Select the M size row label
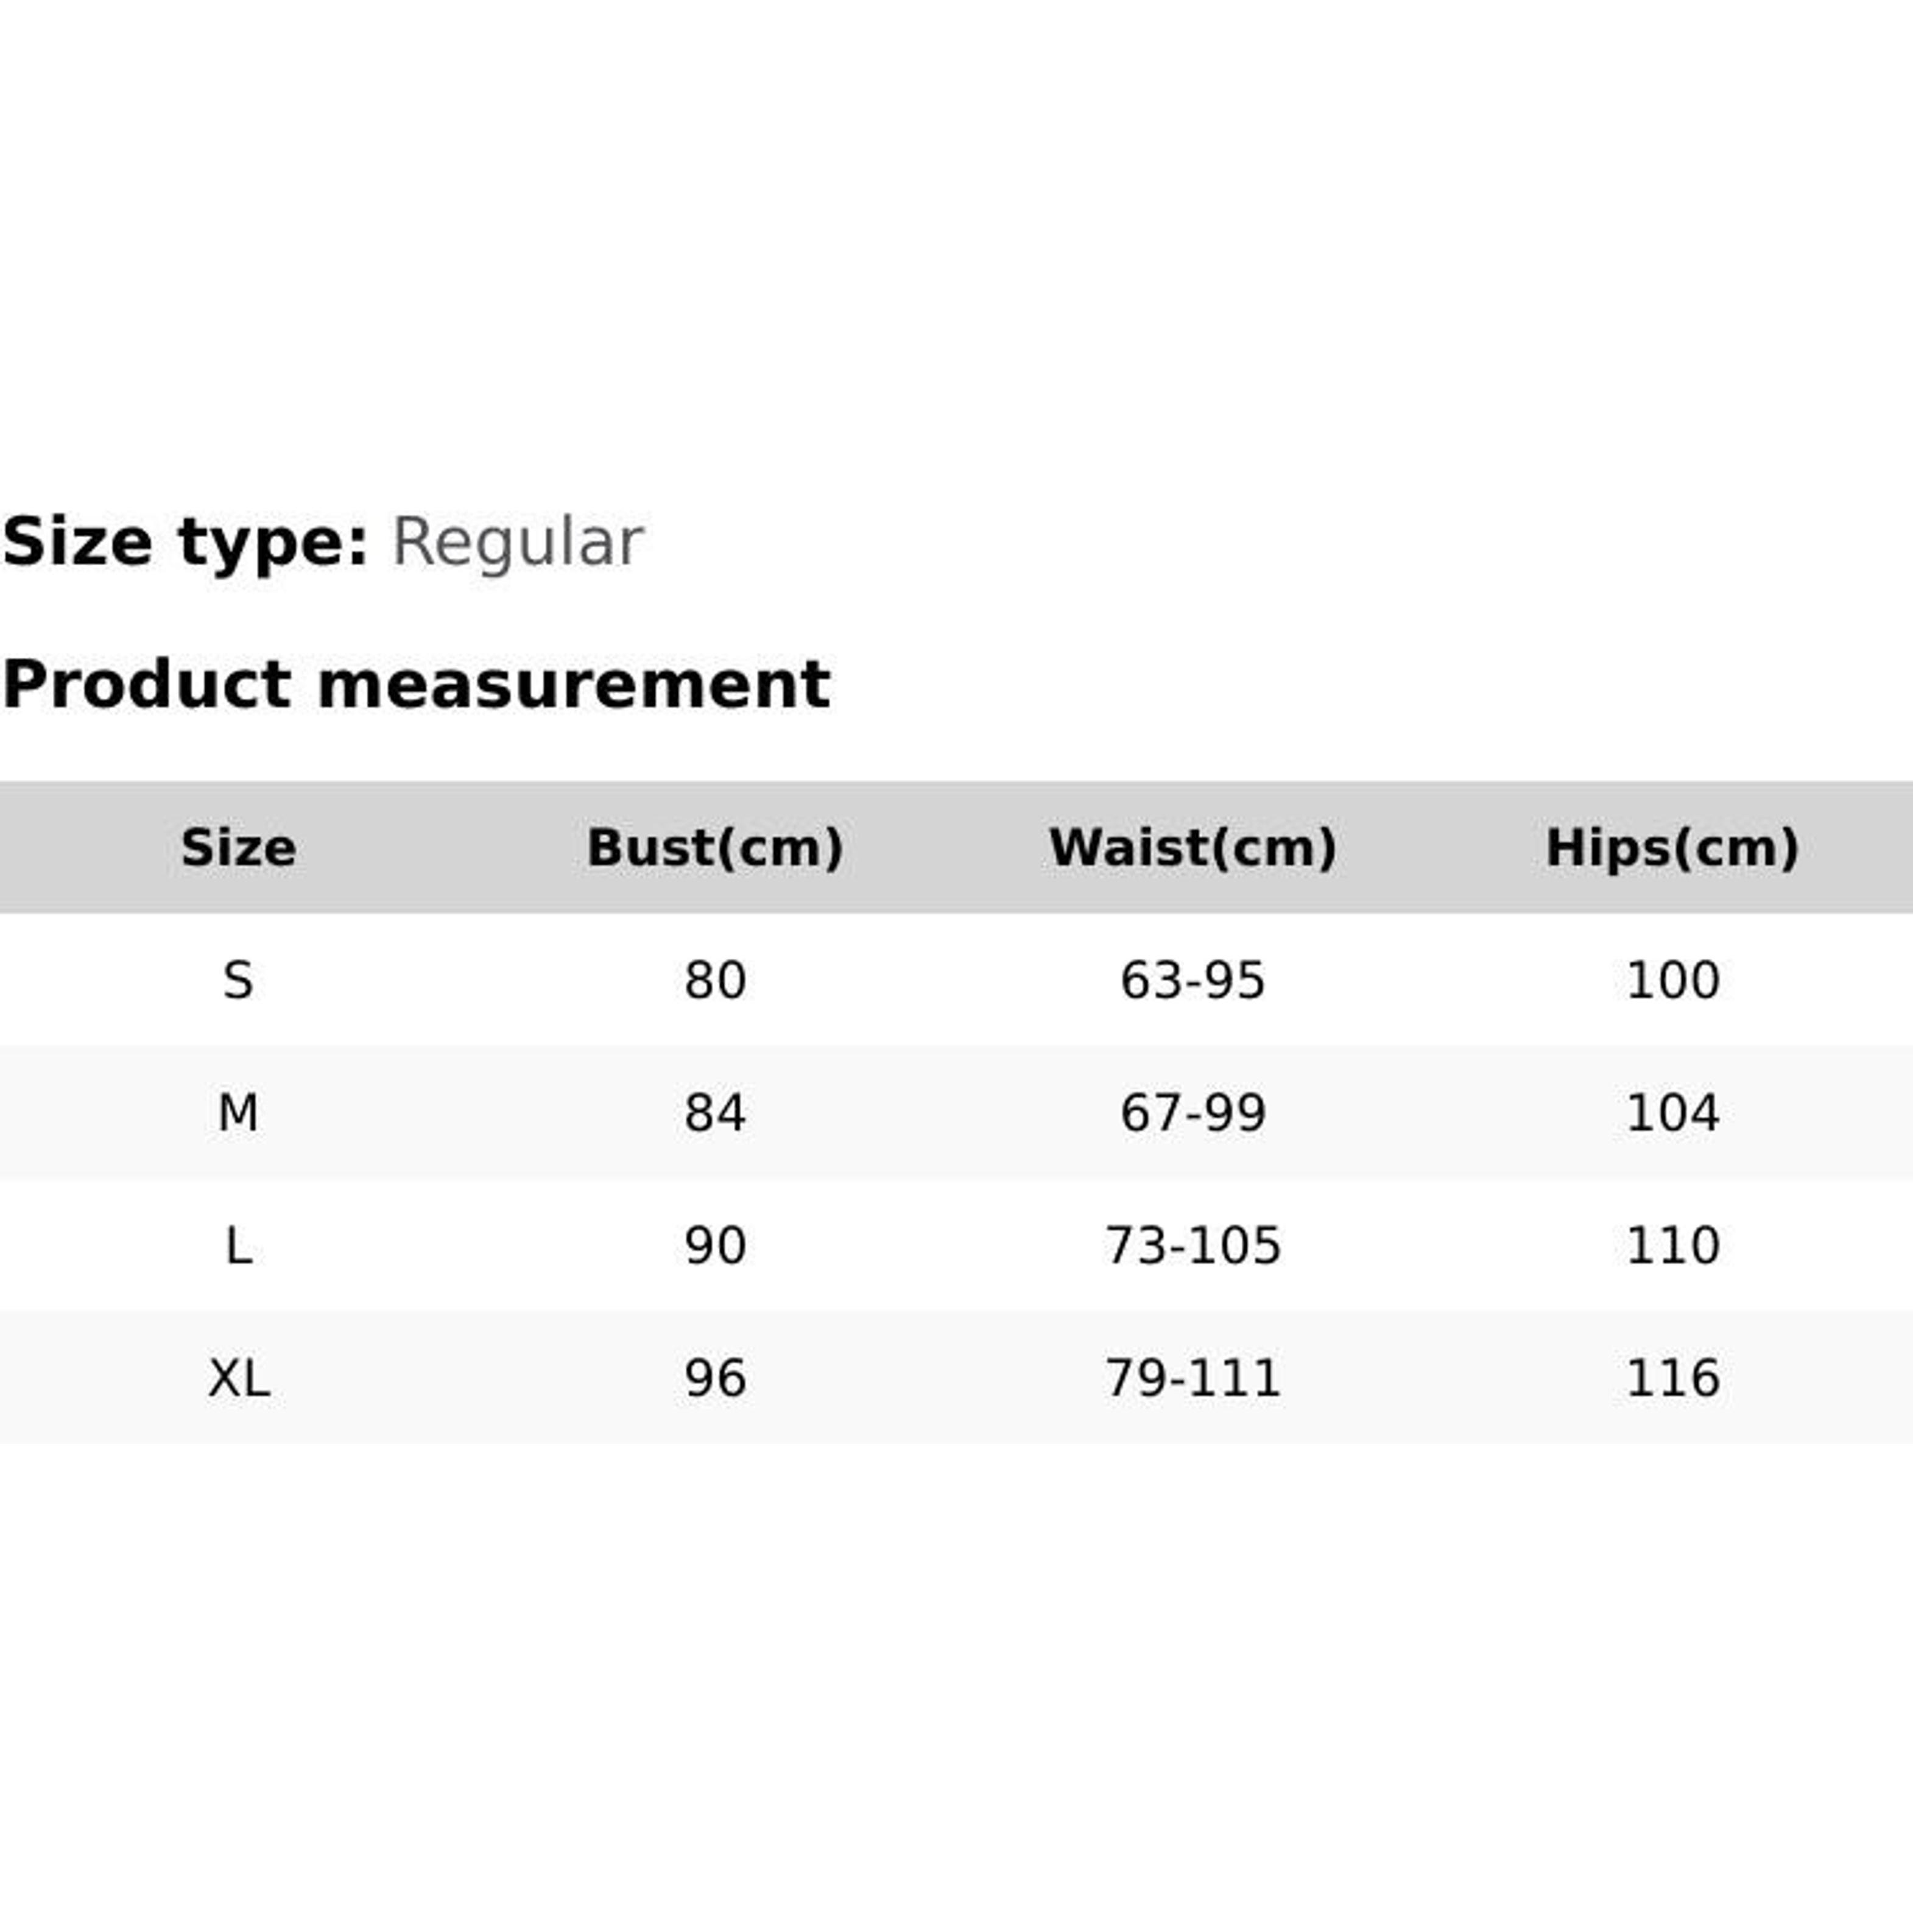Image resolution: width=1913 pixels, height=1913 pixels. click(238, 1113)
